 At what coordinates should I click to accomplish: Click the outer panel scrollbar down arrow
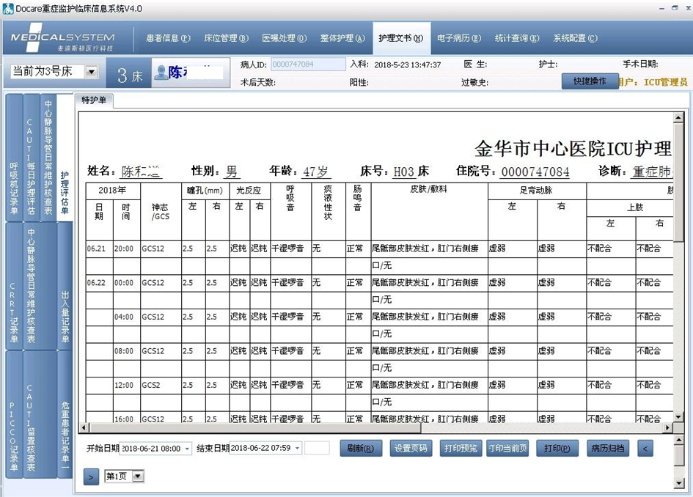680,483
